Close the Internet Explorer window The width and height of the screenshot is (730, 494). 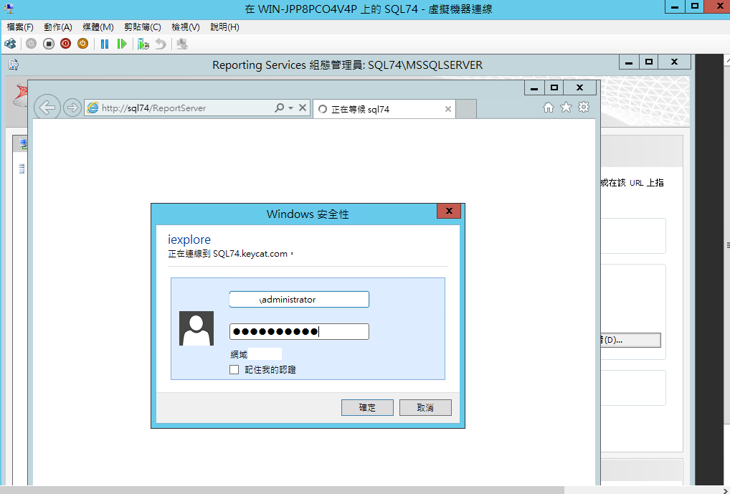579,87
